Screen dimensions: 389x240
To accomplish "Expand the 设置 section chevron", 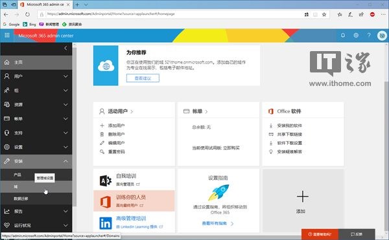I will pyautogui.click(x=65, y=147).
